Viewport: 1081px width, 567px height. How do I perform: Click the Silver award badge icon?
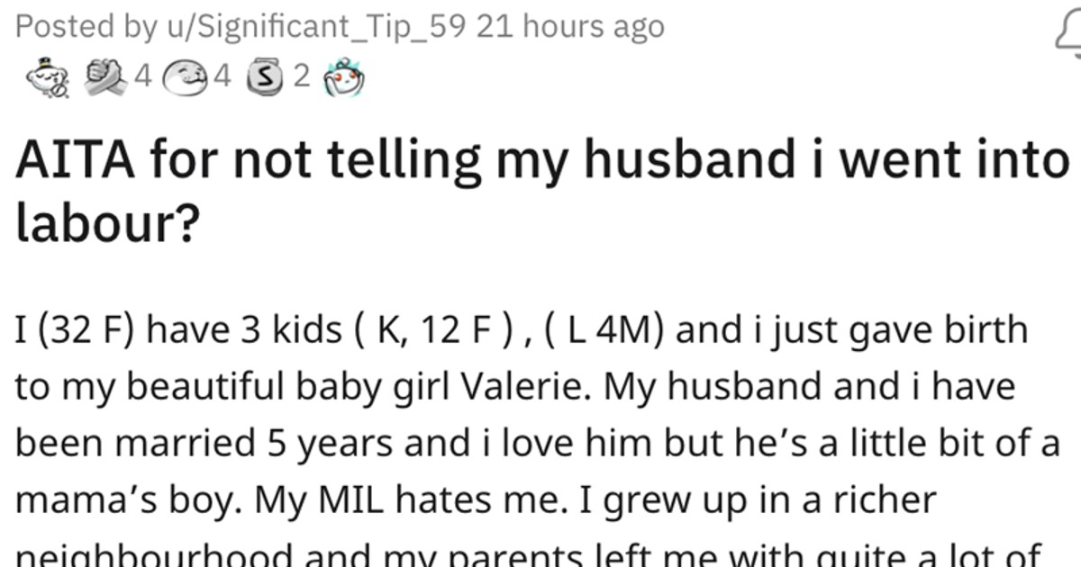tap(267, 78)
